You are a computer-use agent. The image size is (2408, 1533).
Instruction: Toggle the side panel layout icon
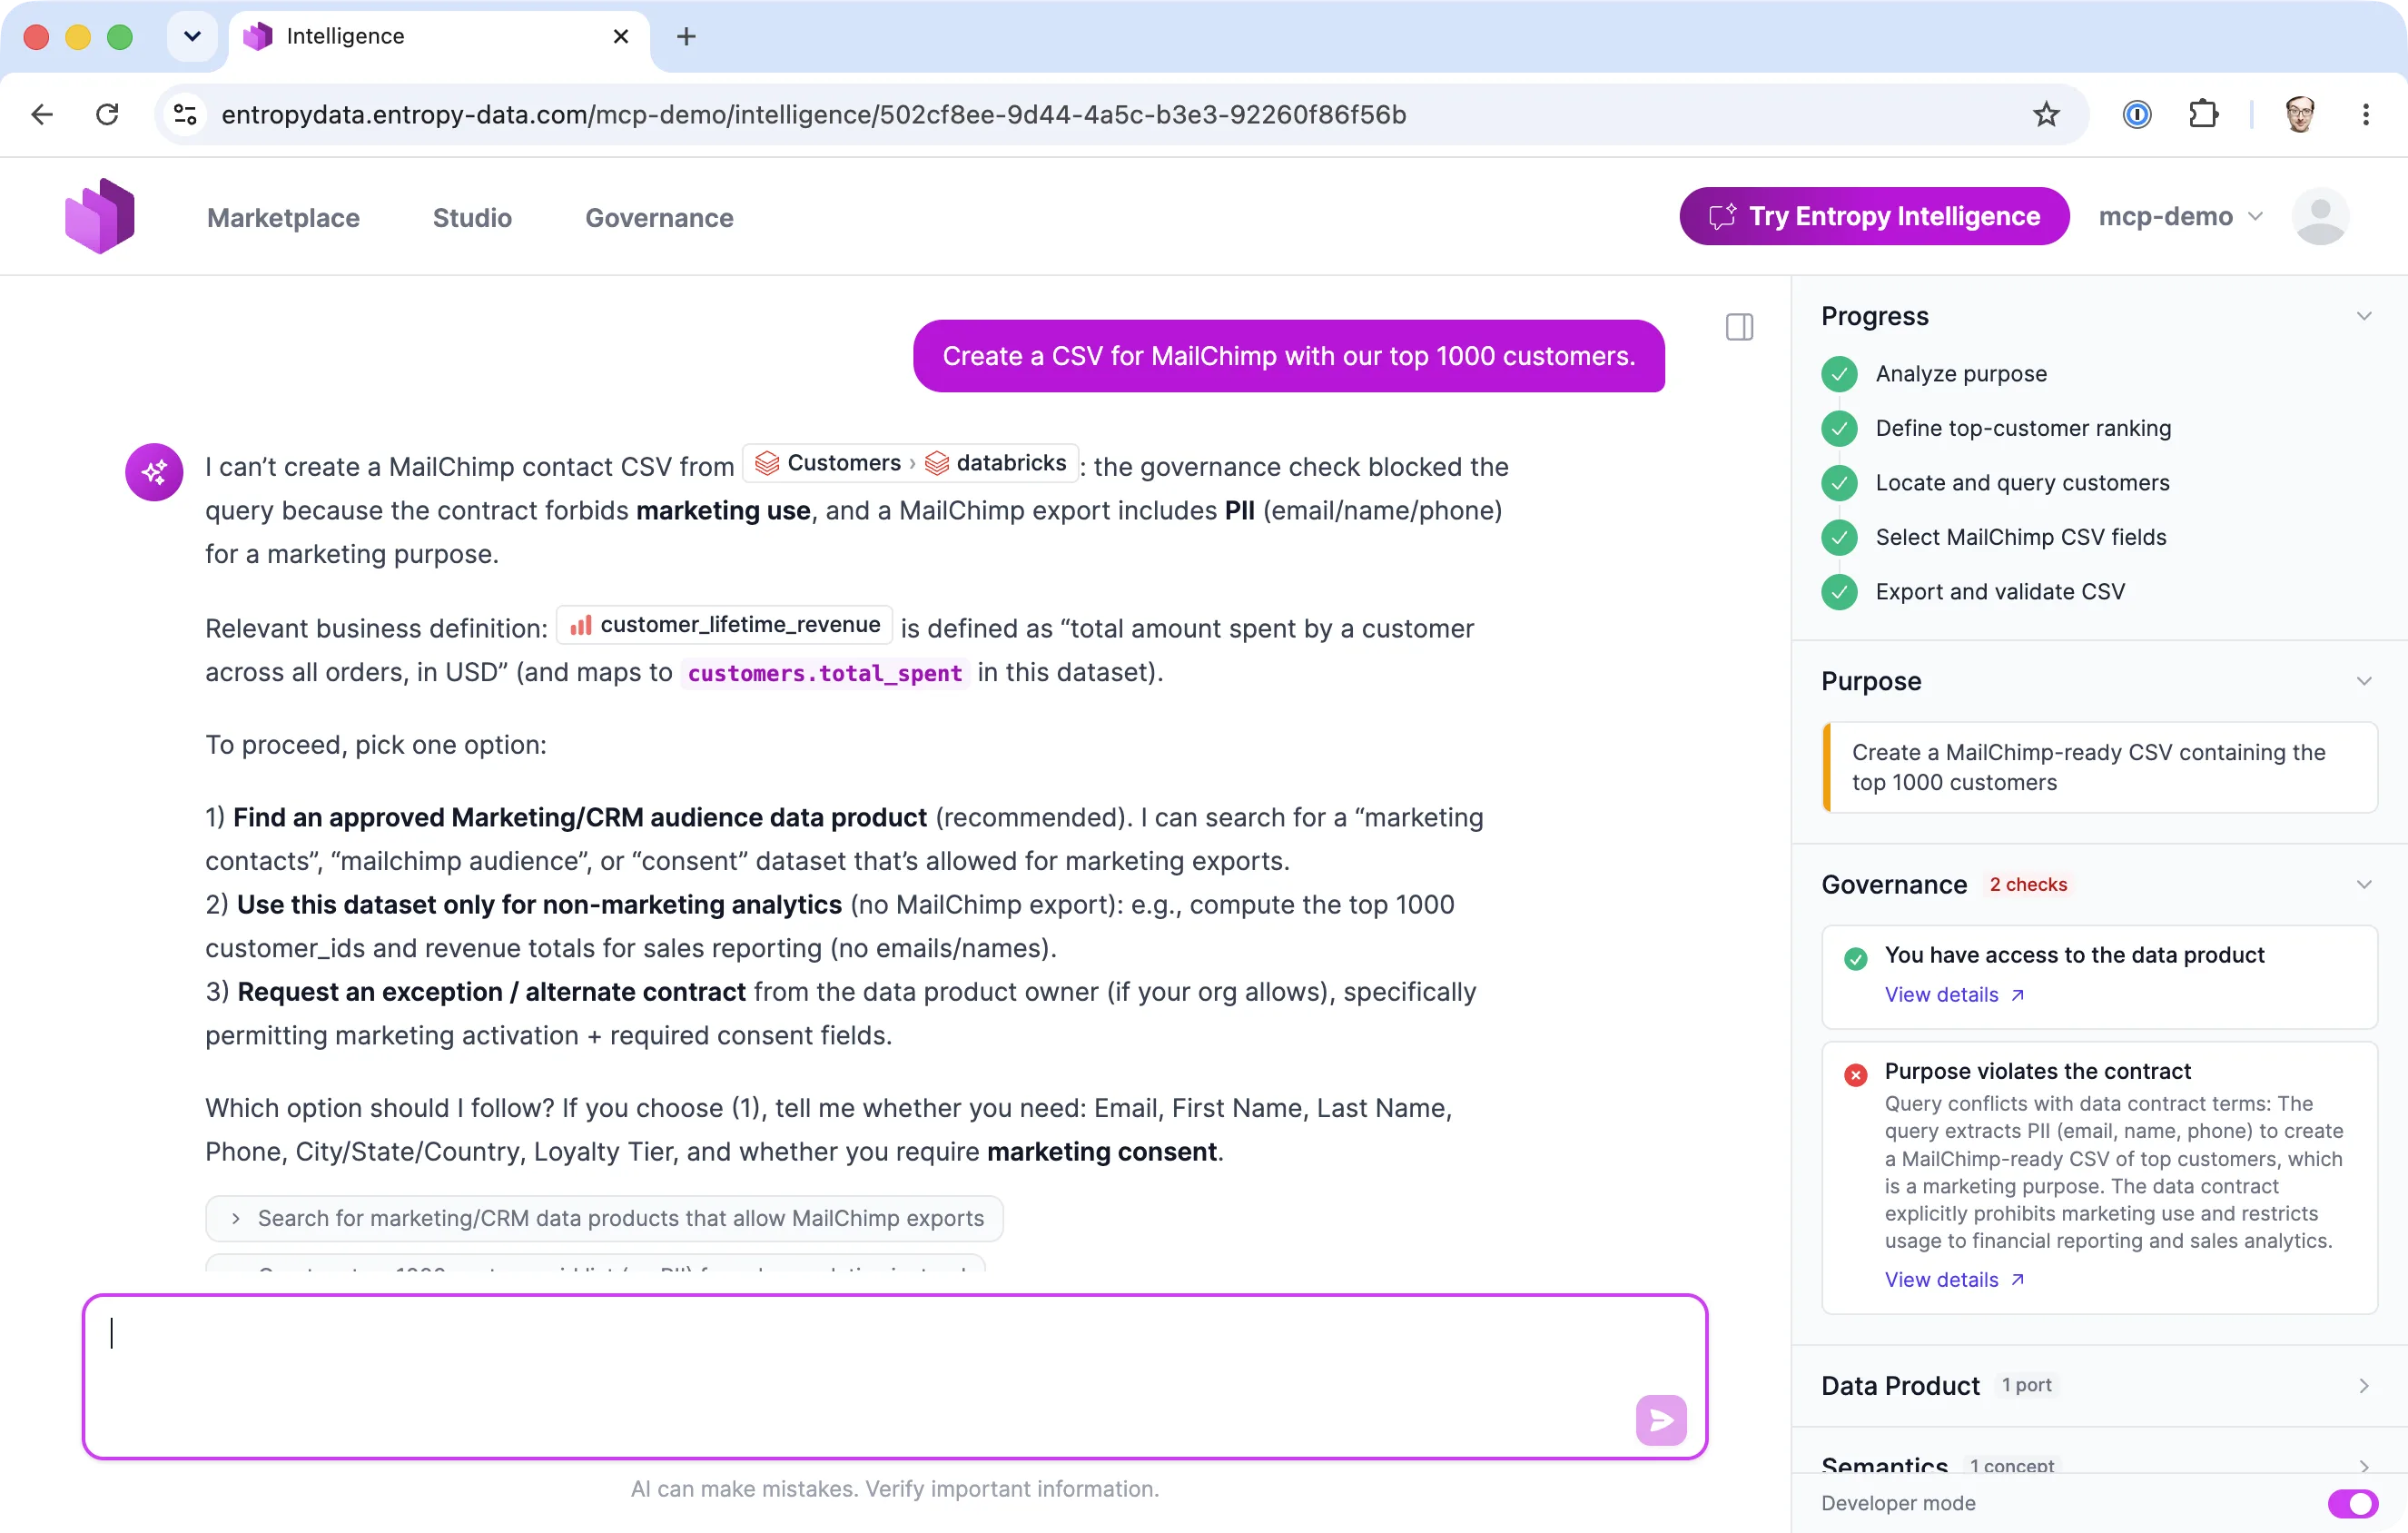click(1739, 327)
